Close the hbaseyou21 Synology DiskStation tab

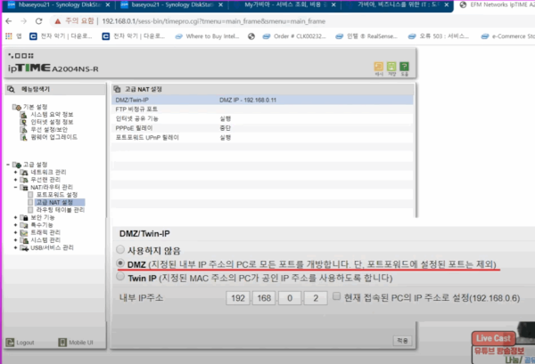pos(108,4)
